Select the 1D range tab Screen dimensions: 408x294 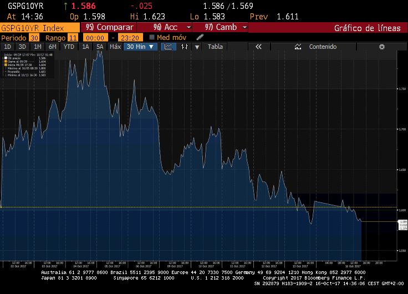tap(8, 47)
